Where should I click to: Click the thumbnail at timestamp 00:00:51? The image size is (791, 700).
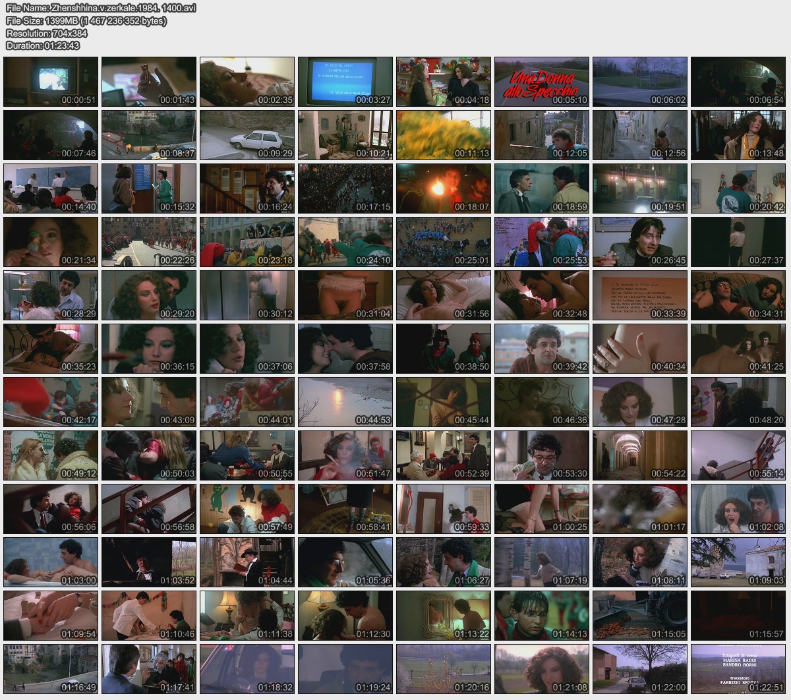[51, 82]
